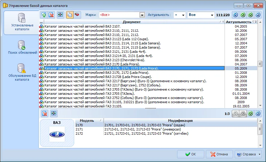This screenshot has height=162, width=266.
Task: Click the 19.02.2005 Актуальность cell
Action: pyautogui.click(x=241, y=106)
